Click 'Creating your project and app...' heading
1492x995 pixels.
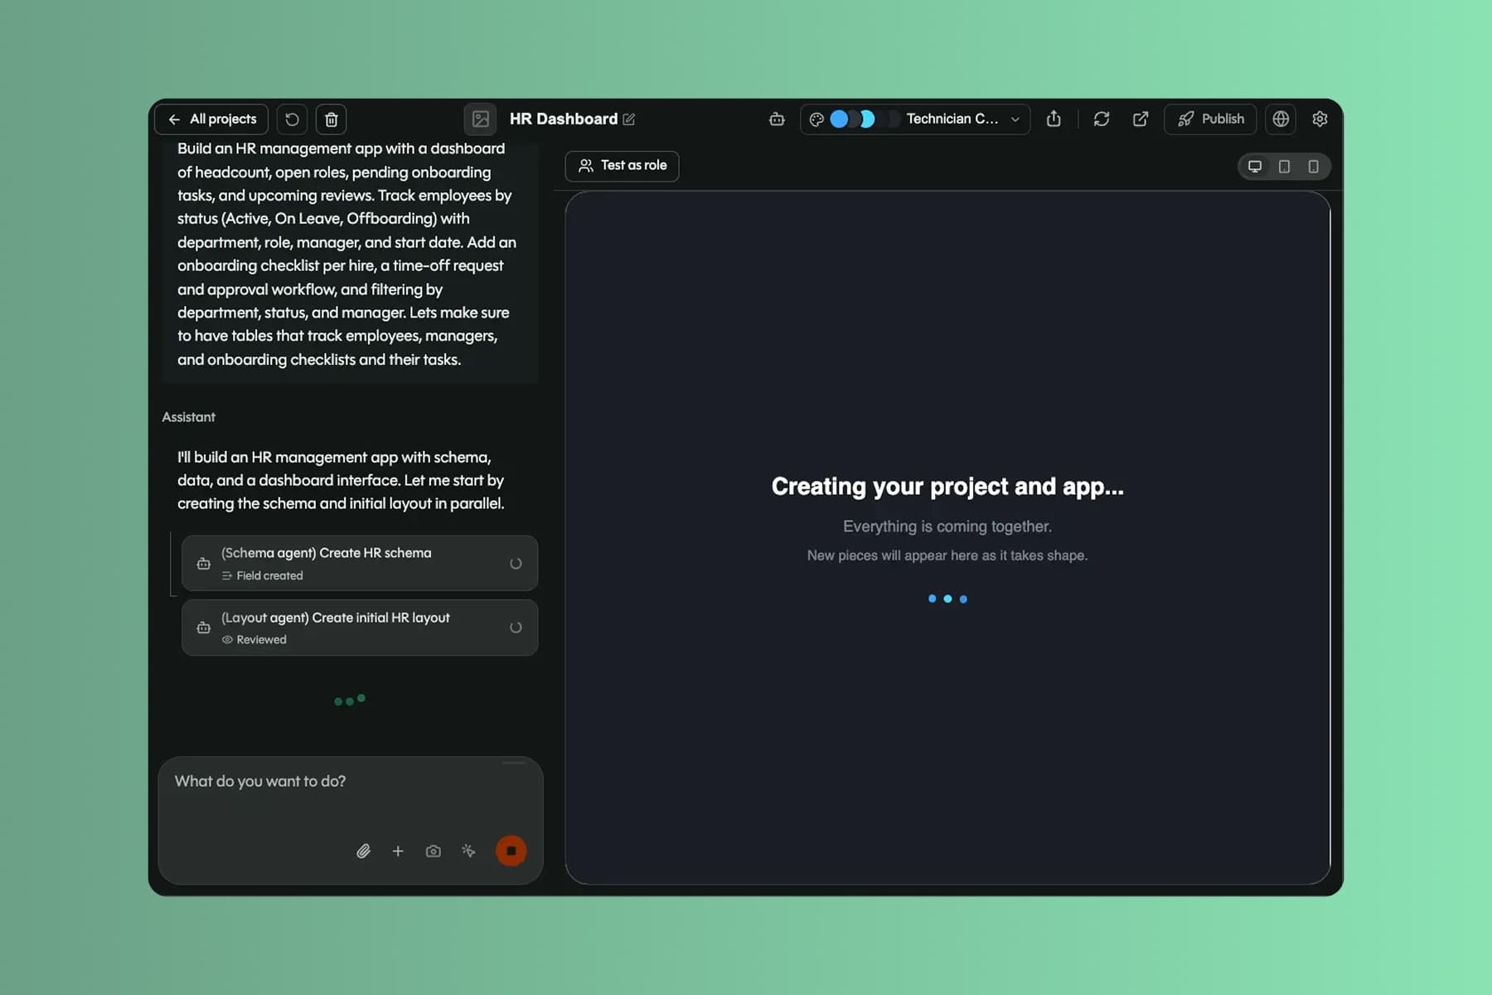947,487
